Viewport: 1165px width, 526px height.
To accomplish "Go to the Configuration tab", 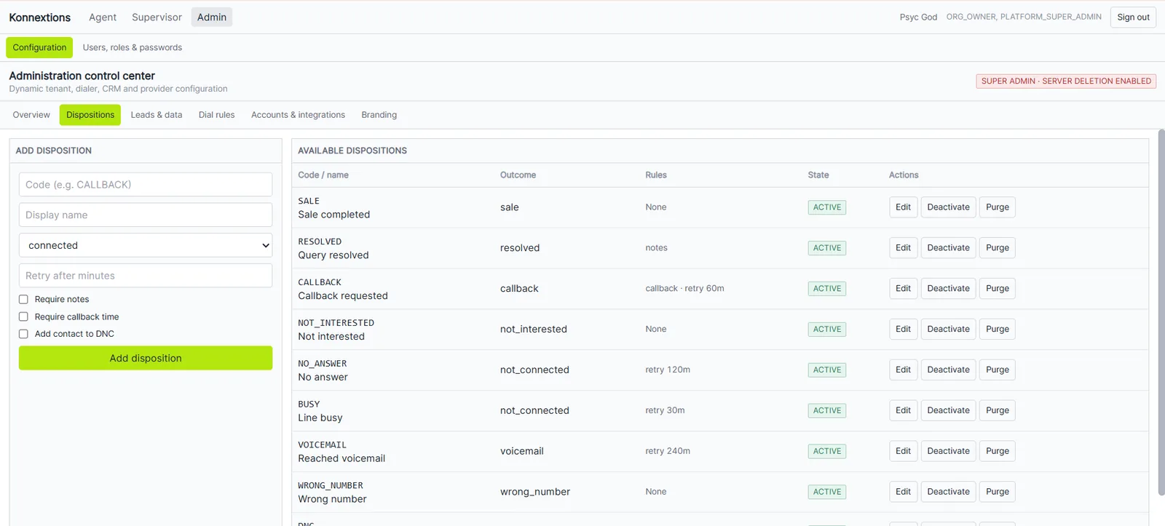I will pyautogui.click(x=39, y=47).
